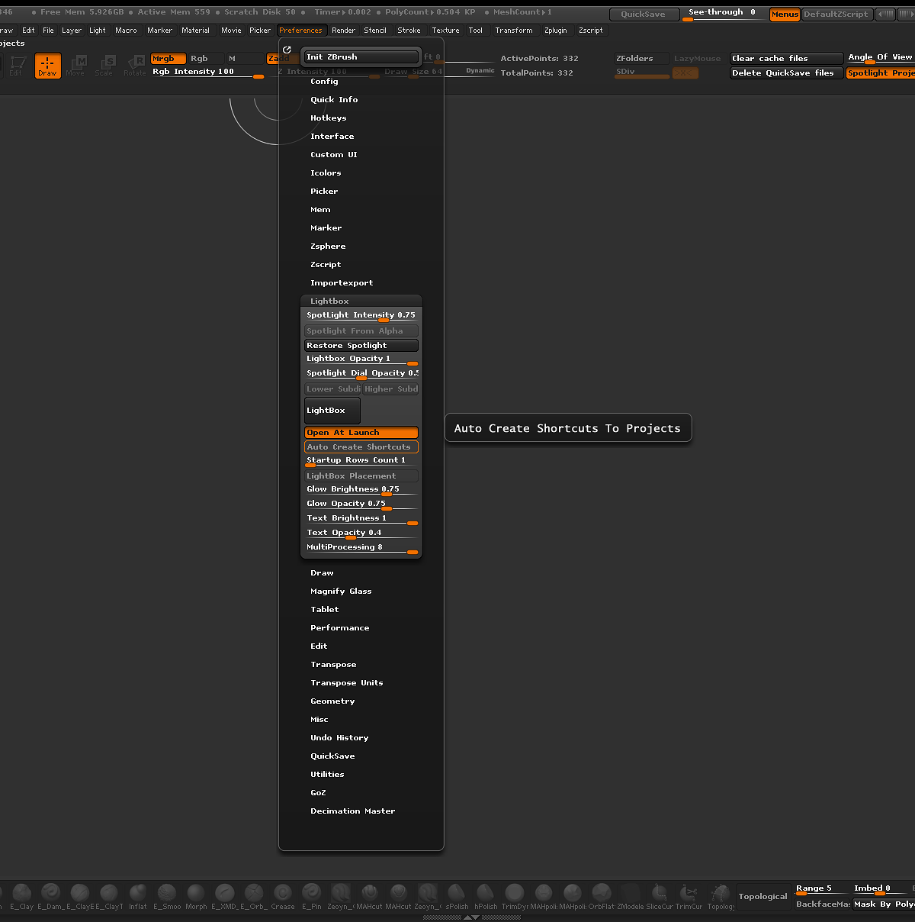Image resolution: width=915 pixels, height=922 pixels.
Task: Open the Material menu
Action: (196, 31)
